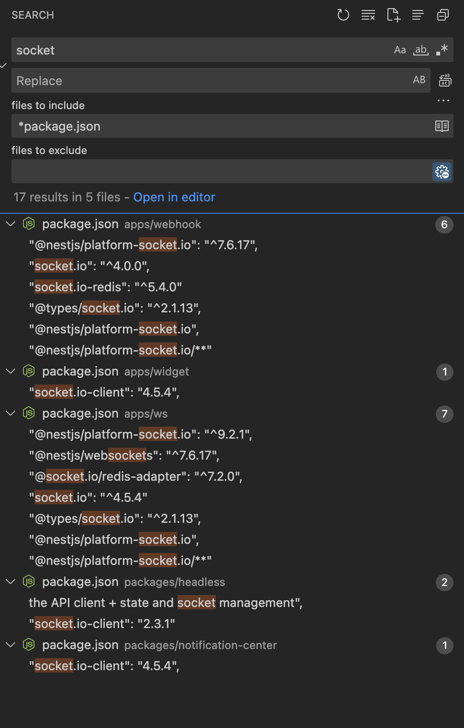Collapse all search results
The width and height of the screenshot is (464, 728).
pyautogui.click(x=442, y=15)
